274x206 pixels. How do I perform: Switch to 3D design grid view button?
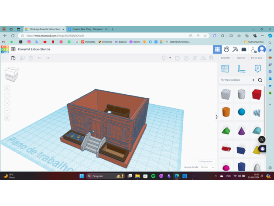[217, 49]
